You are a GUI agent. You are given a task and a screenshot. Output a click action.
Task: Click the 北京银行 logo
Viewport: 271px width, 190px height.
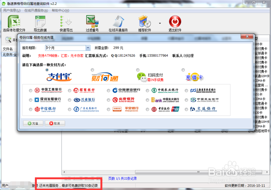point(123,100)
